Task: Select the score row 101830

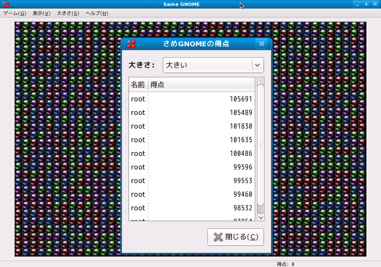Action: tap(192, 126)
